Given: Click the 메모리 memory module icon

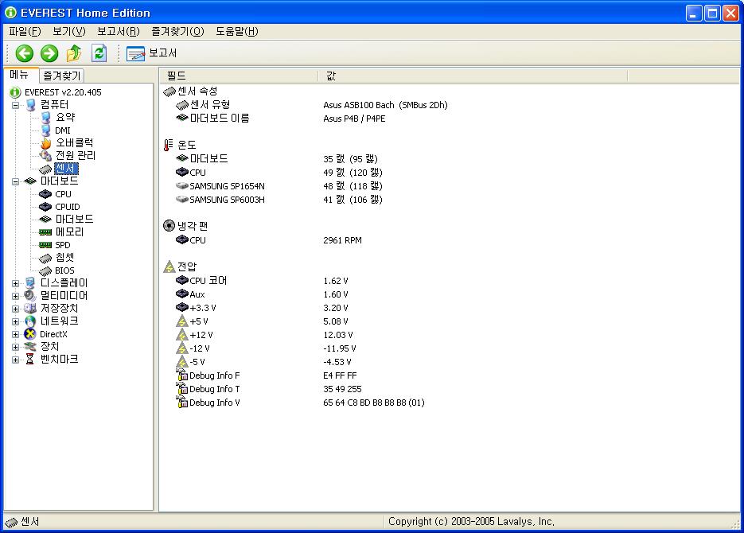Looking at the screenshot, I should click(45, 232).
